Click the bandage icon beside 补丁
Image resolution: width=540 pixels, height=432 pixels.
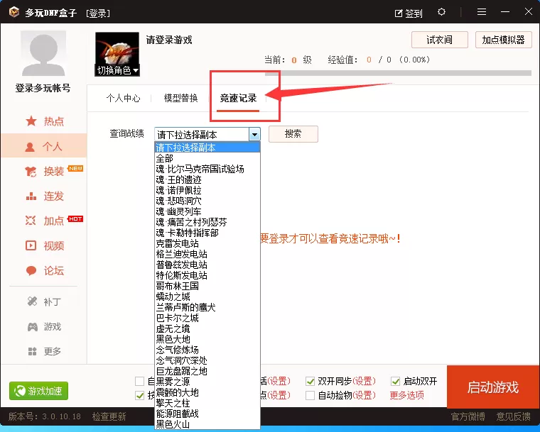click(32, 301)
